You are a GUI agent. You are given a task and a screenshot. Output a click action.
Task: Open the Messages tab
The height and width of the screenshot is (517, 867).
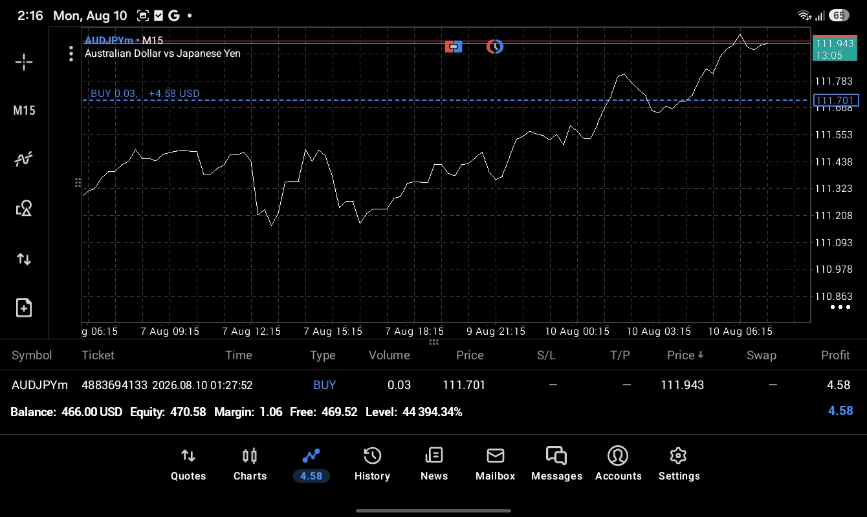556,465
